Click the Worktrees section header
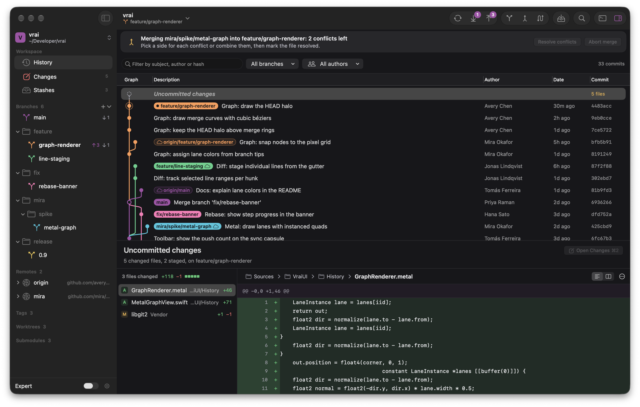 pos(31,327)
